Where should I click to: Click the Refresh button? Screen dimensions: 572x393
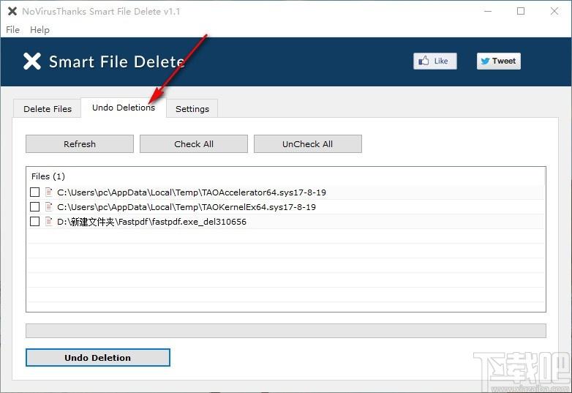80,143
